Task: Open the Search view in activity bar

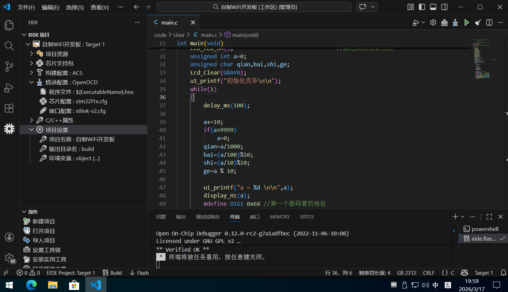Action: pos(9,46)
